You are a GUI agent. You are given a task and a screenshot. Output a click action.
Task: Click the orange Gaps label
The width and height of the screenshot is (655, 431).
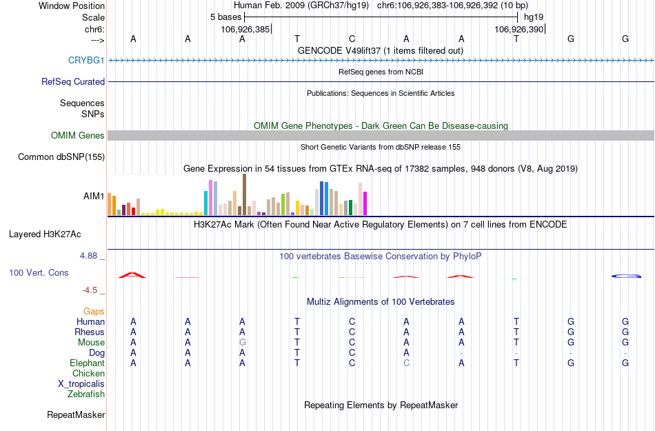94,311
